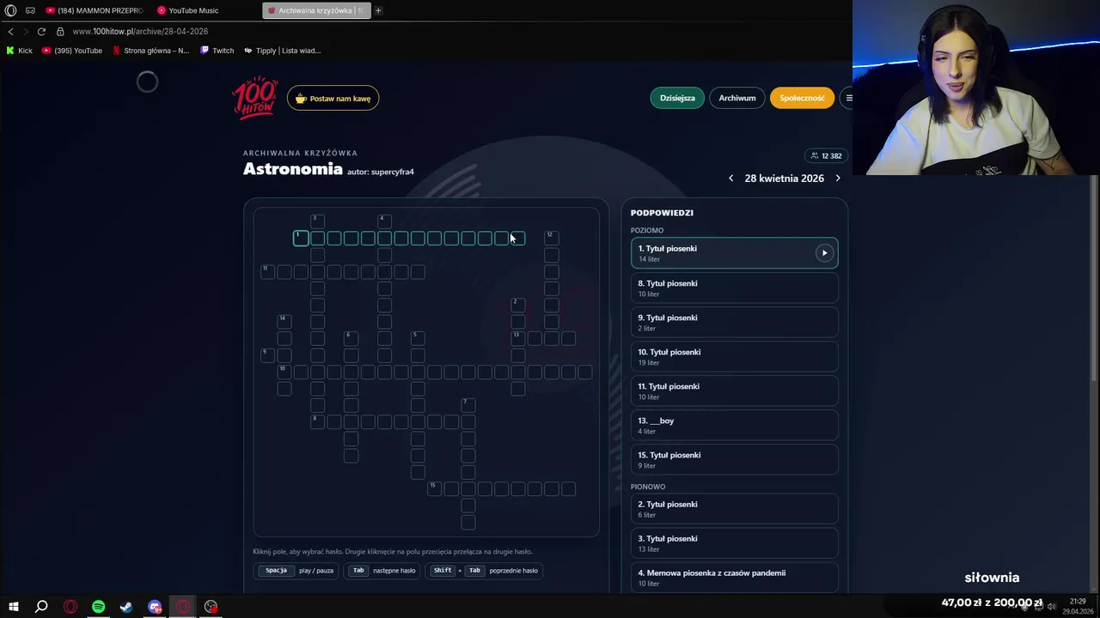Reload the current page

point(40,31)
